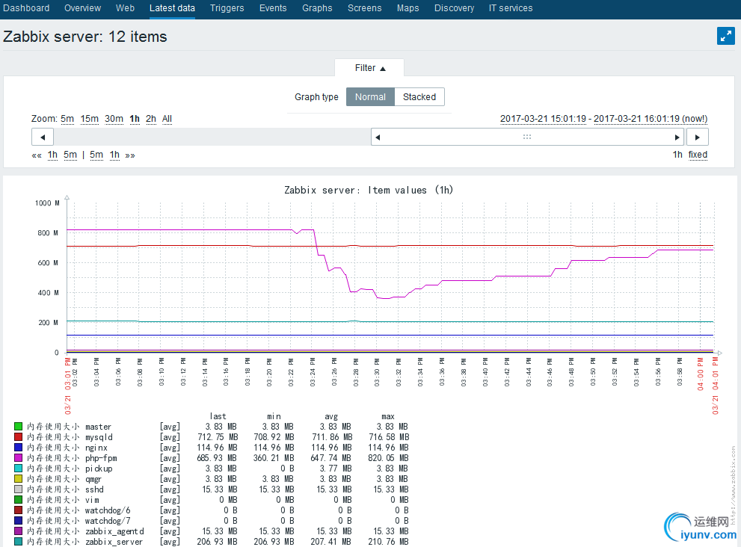Open Latest data tab
Viewport: 741px width, 547px height.
[172, 8]
